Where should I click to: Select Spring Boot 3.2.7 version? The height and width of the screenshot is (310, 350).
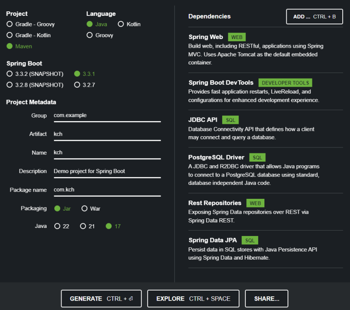85,85
